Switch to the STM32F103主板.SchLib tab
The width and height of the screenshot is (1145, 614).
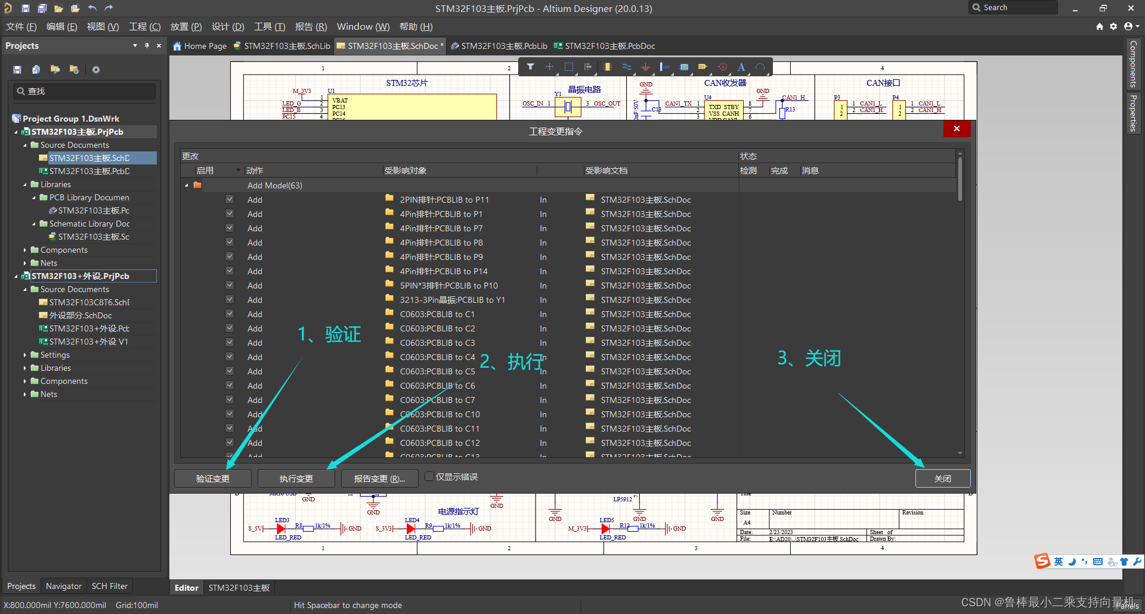pyautogui.click(x=281, y=46)
